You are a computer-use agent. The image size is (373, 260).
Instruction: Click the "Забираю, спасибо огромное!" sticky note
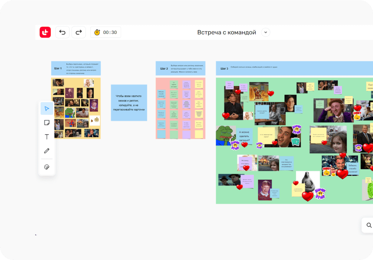click(x=353, y=168)
